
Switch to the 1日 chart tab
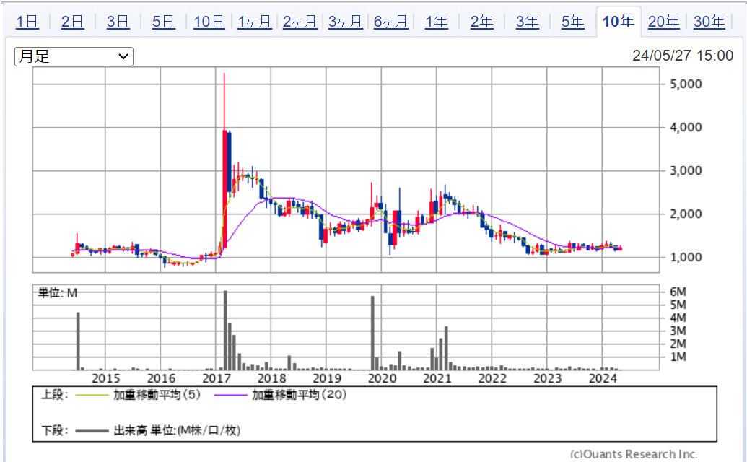click(x=27, y=22)
